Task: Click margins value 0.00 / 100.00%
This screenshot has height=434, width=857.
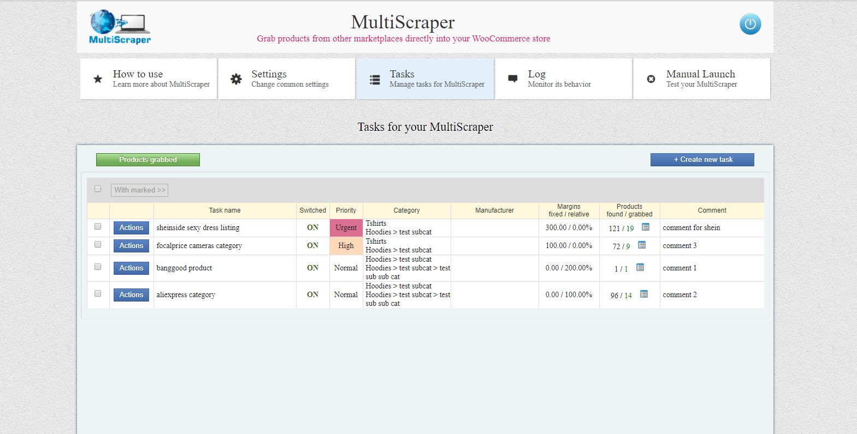Action: coord(569,295)
